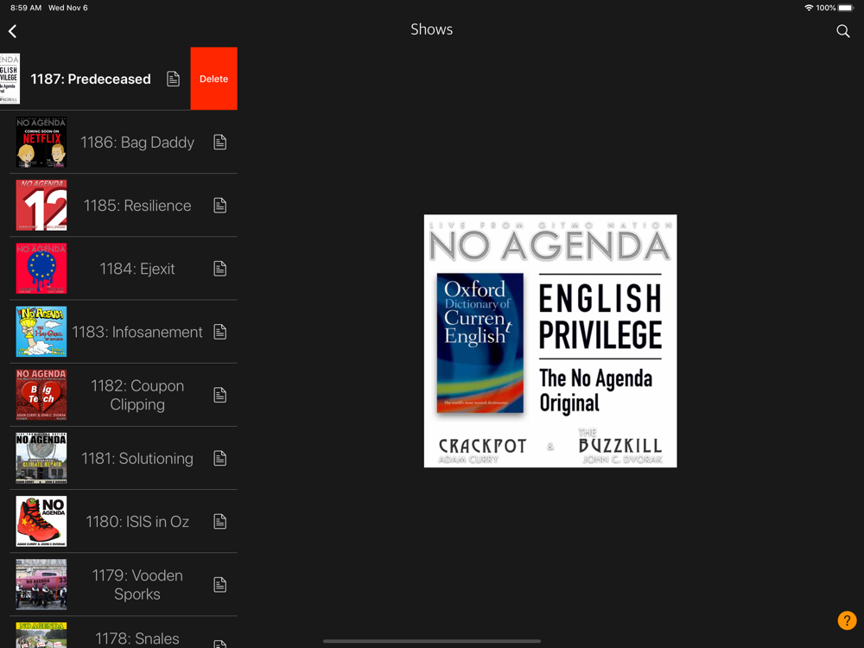Delete the 1187: Predeceased episode
Image resolution: width=864 pixels, height=648 pixels.
213,79
